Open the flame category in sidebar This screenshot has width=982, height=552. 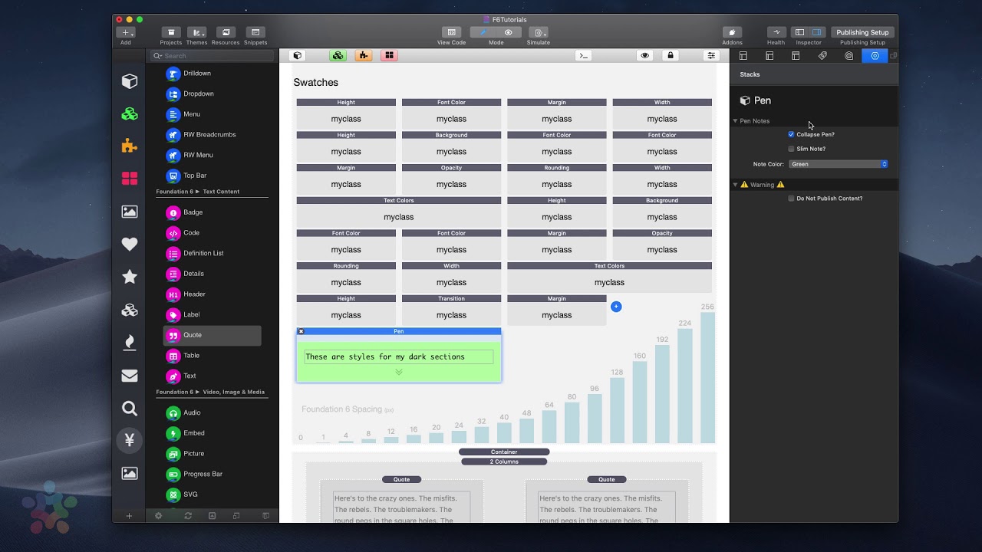(x=130, y=342)
